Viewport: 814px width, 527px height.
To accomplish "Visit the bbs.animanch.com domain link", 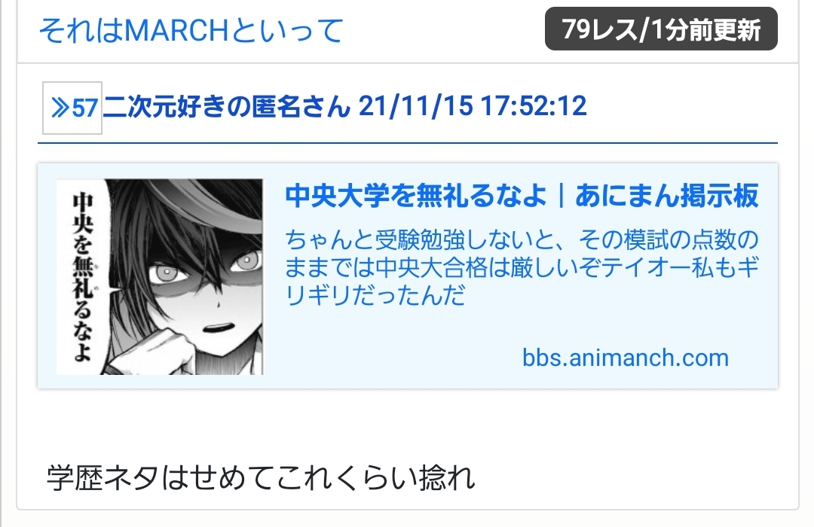I will point(626,358).
